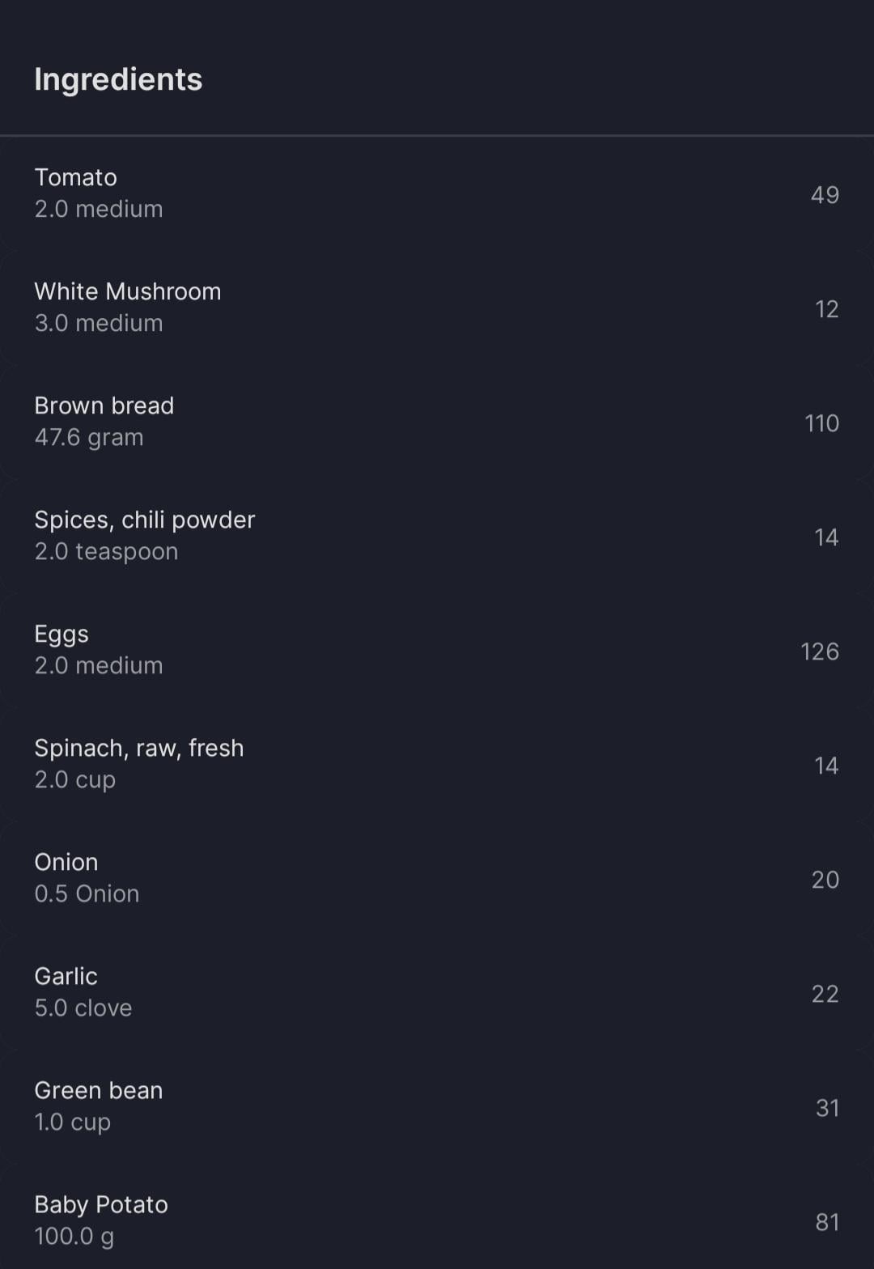
Task: Select the Eggs ingredient row
Action: click(x=437, y=650)
